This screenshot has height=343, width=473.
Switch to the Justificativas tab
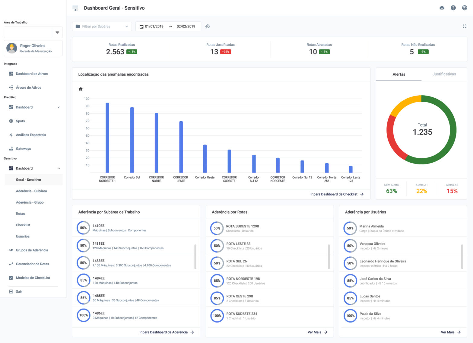[x=444, y=74]
